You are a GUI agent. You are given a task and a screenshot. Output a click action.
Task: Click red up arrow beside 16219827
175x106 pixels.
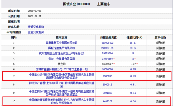114,64
